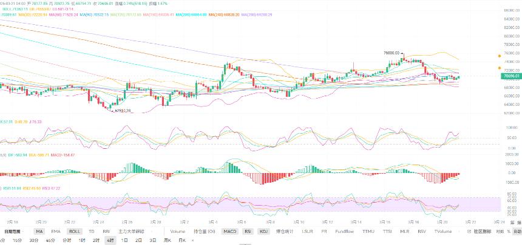Click the 自动 auto-scale button
This screenshot has height=245, width=522.
(x=517, y=231)
